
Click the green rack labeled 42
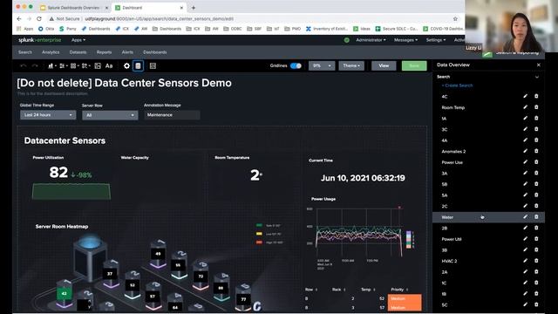[x=64, y=294]
